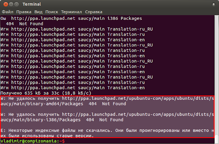The width and height of the screenshot is (219, 144).
Task: Click the binary-i386/Packages 404 warning line
Action: pyautogui.click(x=62, y=120)
